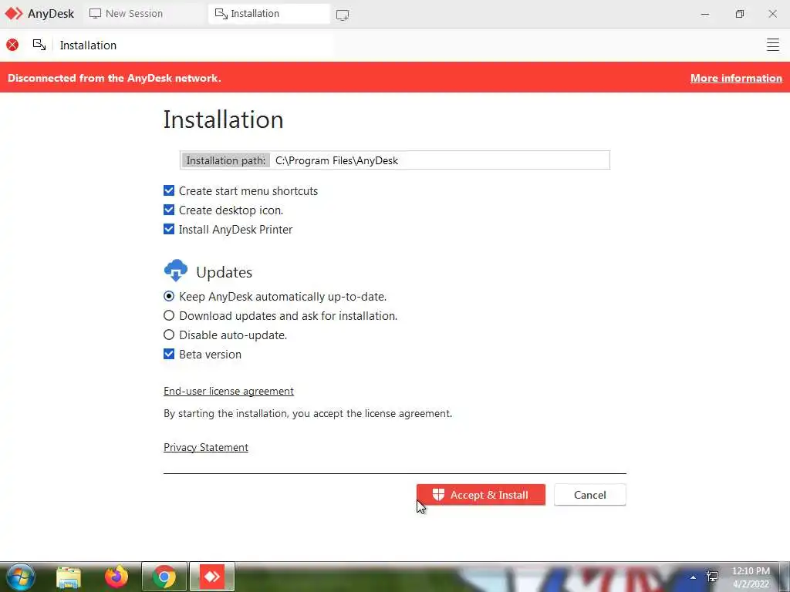Restore down the AnyDesk window
This screenshot has height=592, width=790.
[x=739, y=14]
